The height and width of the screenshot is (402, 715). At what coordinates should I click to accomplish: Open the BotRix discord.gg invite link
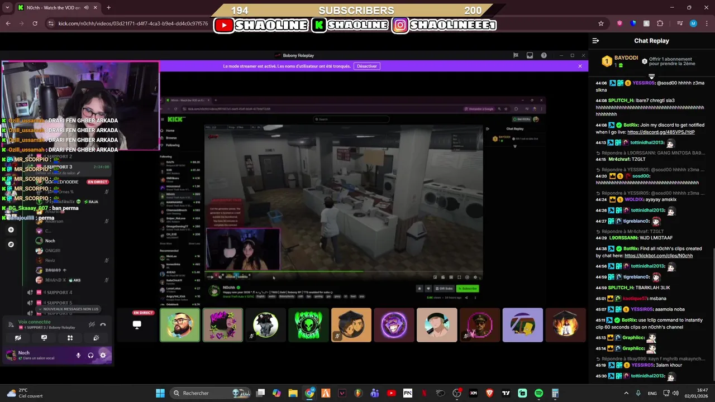[x=661, y=132]
